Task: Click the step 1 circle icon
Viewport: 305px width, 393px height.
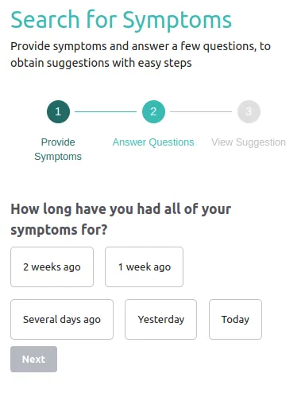Action: 58,111
